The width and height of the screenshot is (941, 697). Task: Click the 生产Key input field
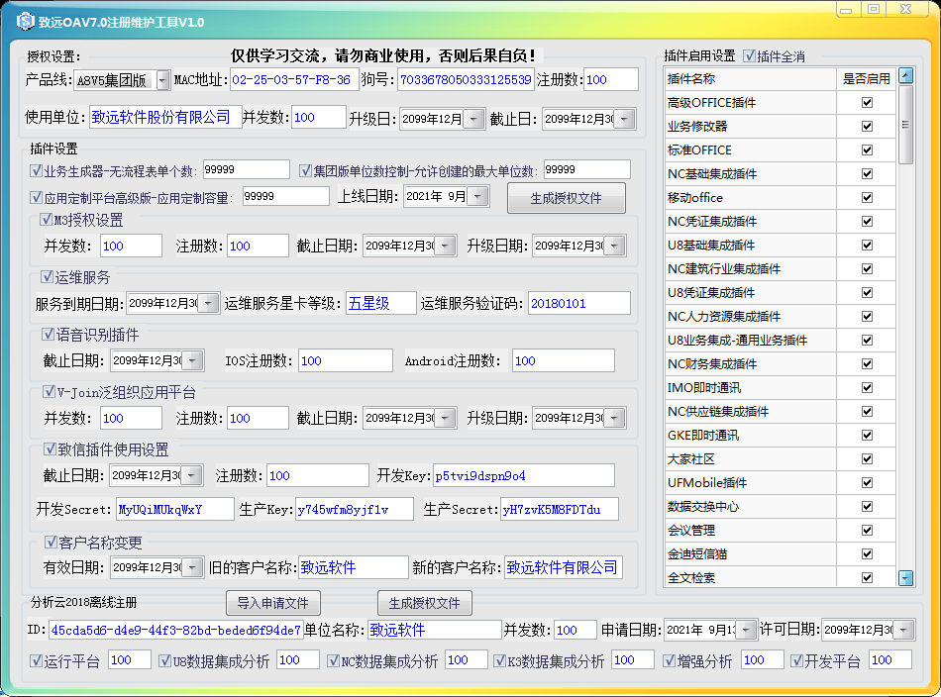(x=355, y=509)
